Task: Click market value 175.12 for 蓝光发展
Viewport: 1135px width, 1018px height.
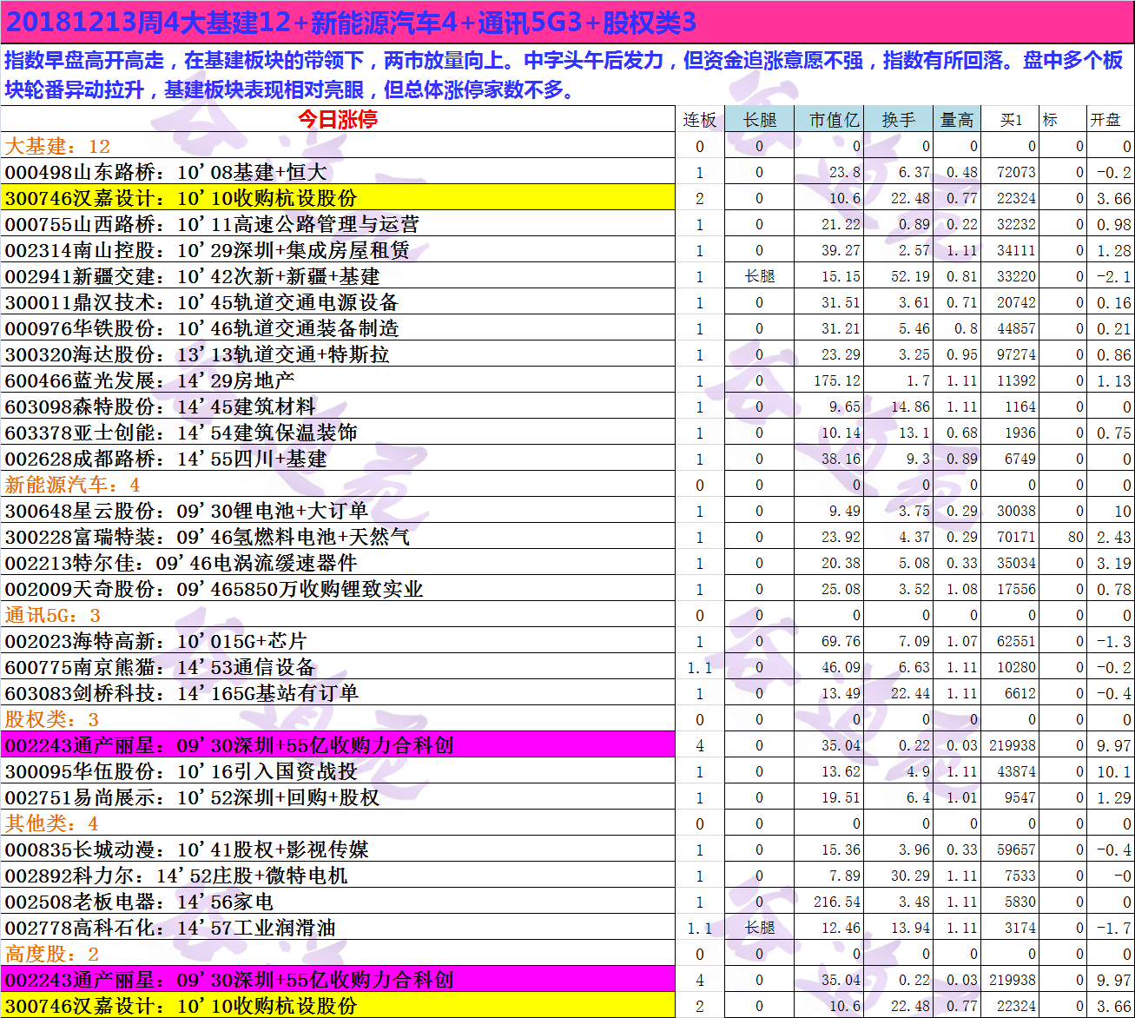Action: tap(829, 380)
